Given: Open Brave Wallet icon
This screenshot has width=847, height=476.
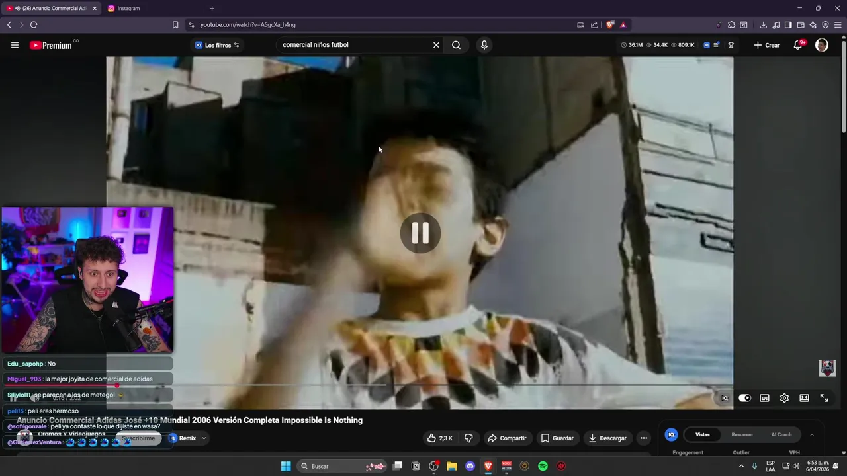Looking at the screenshot, I should click(x=801, y=24).
